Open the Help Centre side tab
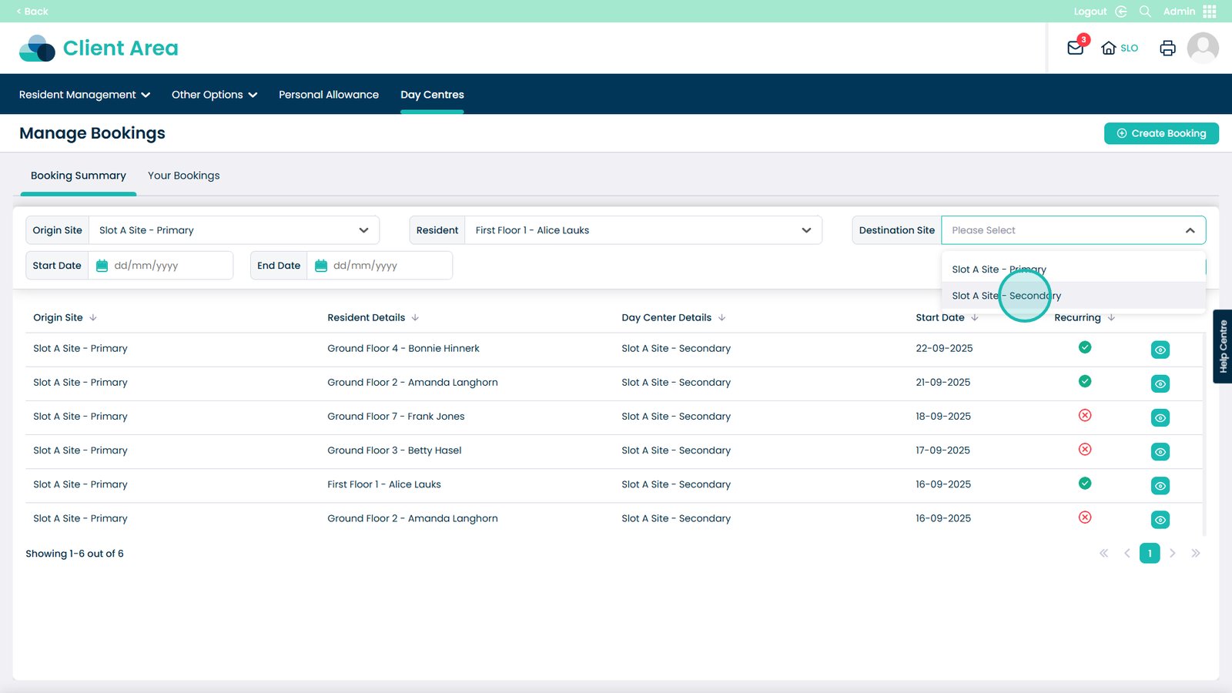Image resolution: width=1232 pixels, height=693 pixels. point(1223,346)
